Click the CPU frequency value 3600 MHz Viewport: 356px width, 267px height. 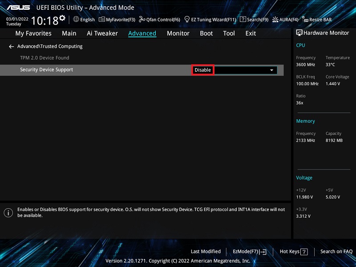(x=305, y=65)
